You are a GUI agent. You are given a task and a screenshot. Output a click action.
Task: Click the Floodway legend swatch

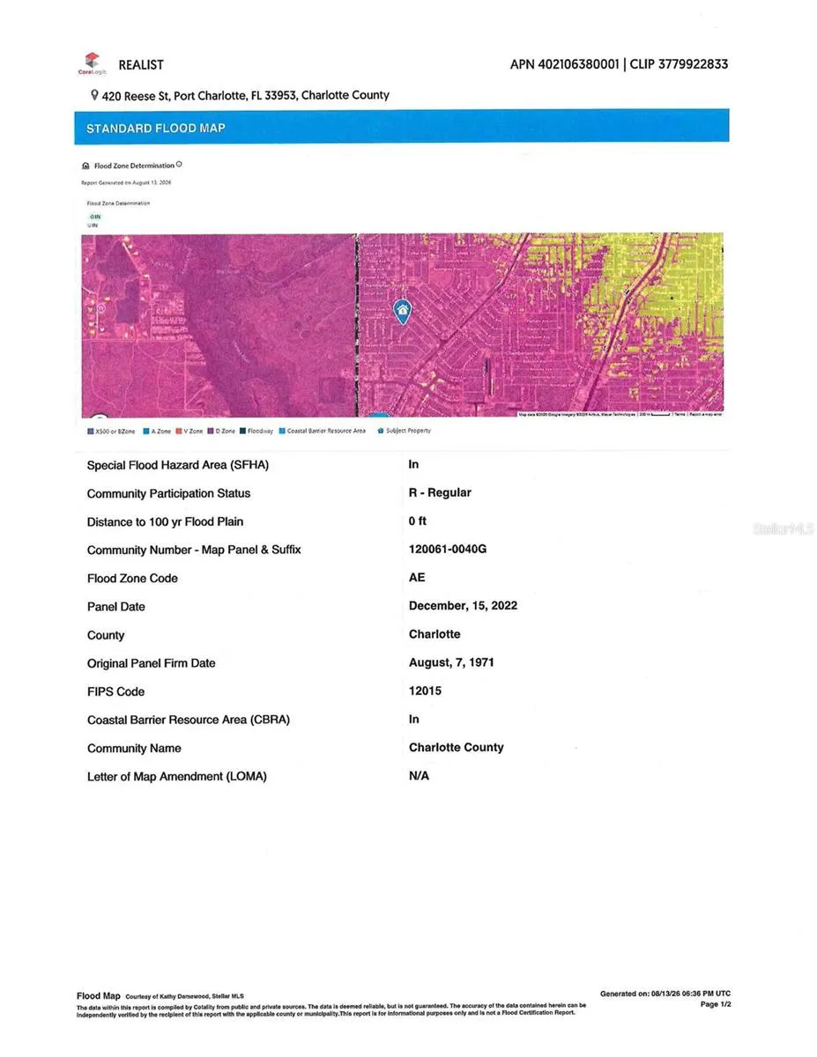pyautogui.click(x=242, y=431)
